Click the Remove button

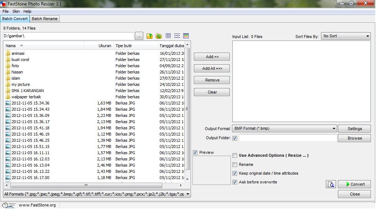[x=212, y=80]
